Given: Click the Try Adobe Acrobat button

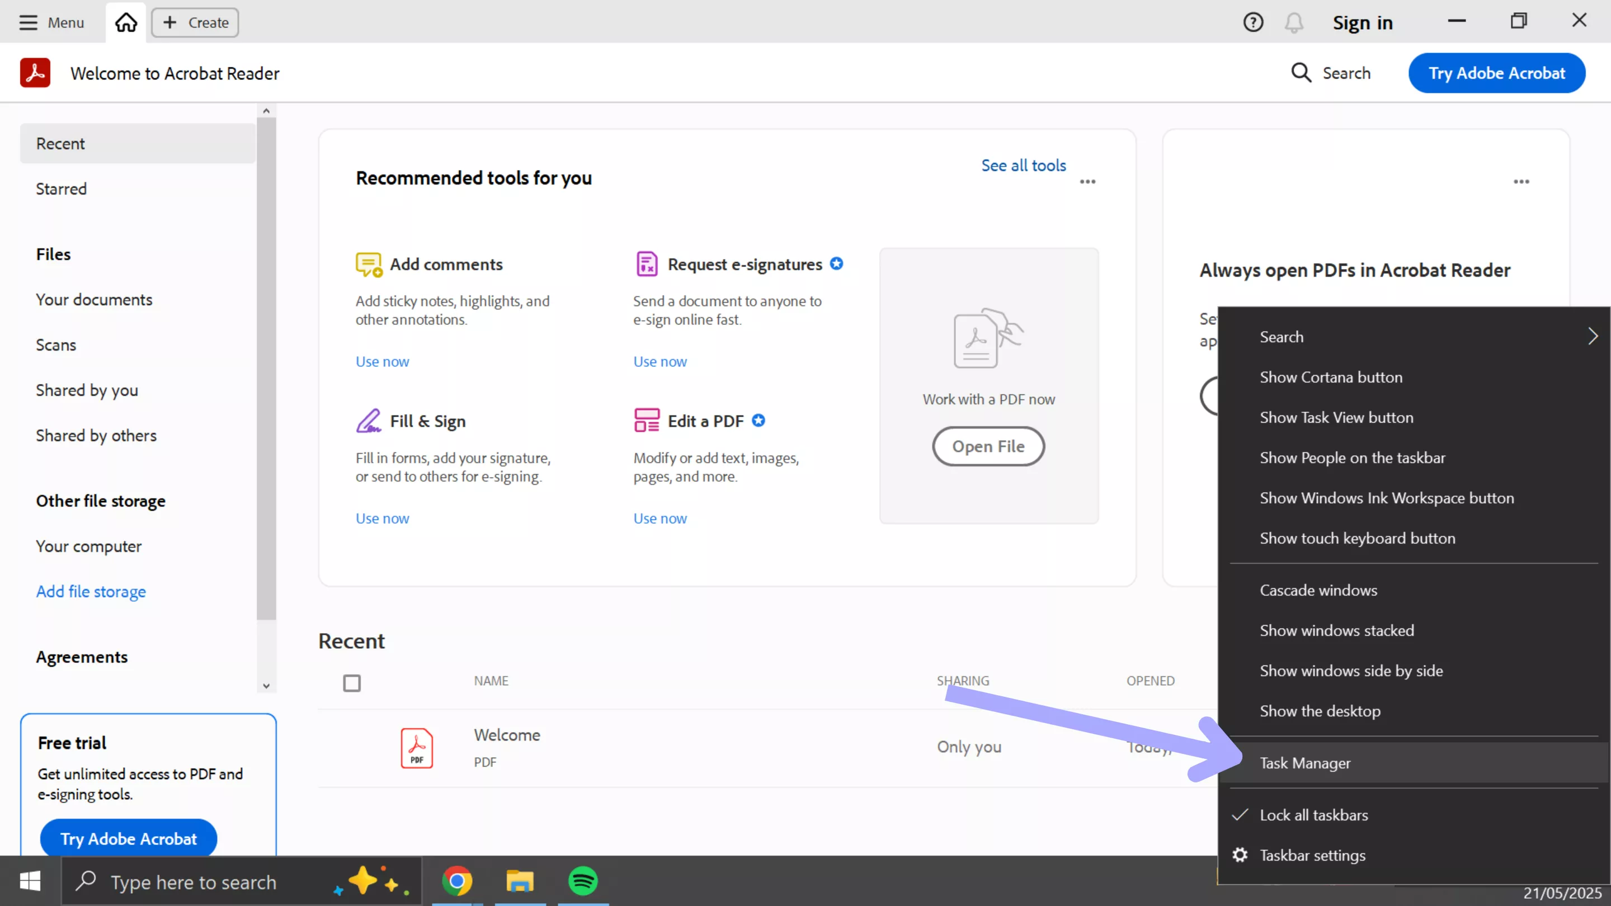Looking at the screenshot, I should coord(1496,73).
